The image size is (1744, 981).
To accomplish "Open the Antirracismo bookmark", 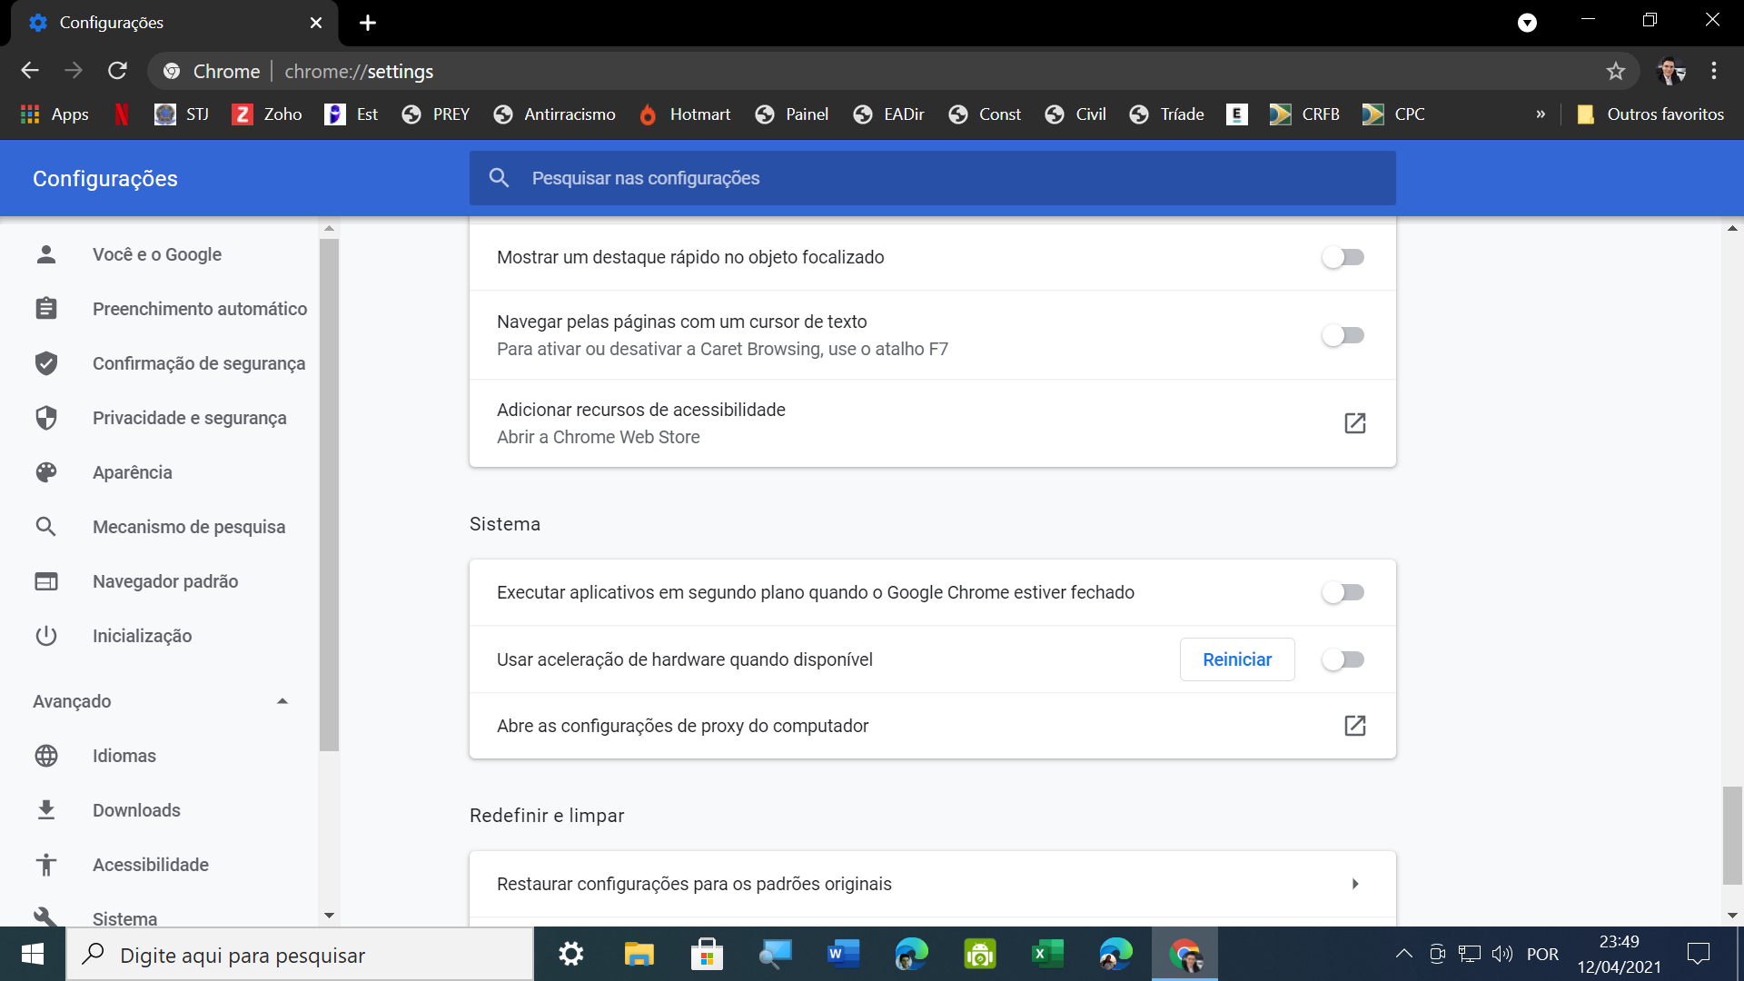I will 554,114.
